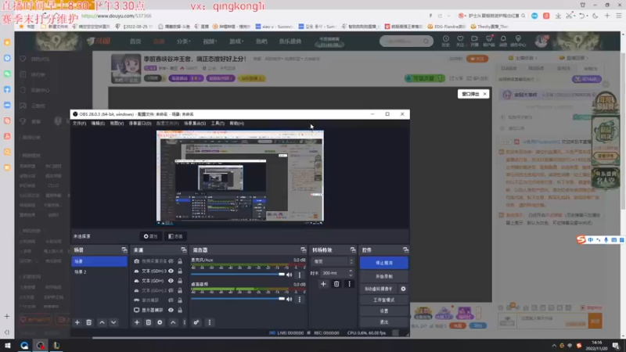Float the 转场特效 dock panel

pos(353,250)
